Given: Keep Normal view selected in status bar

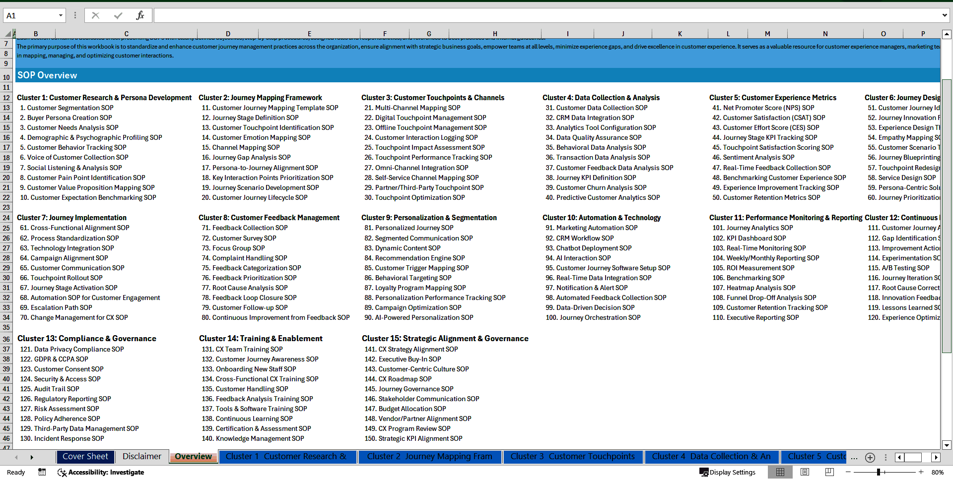Looking at the screenshot, I should point(780,472).
